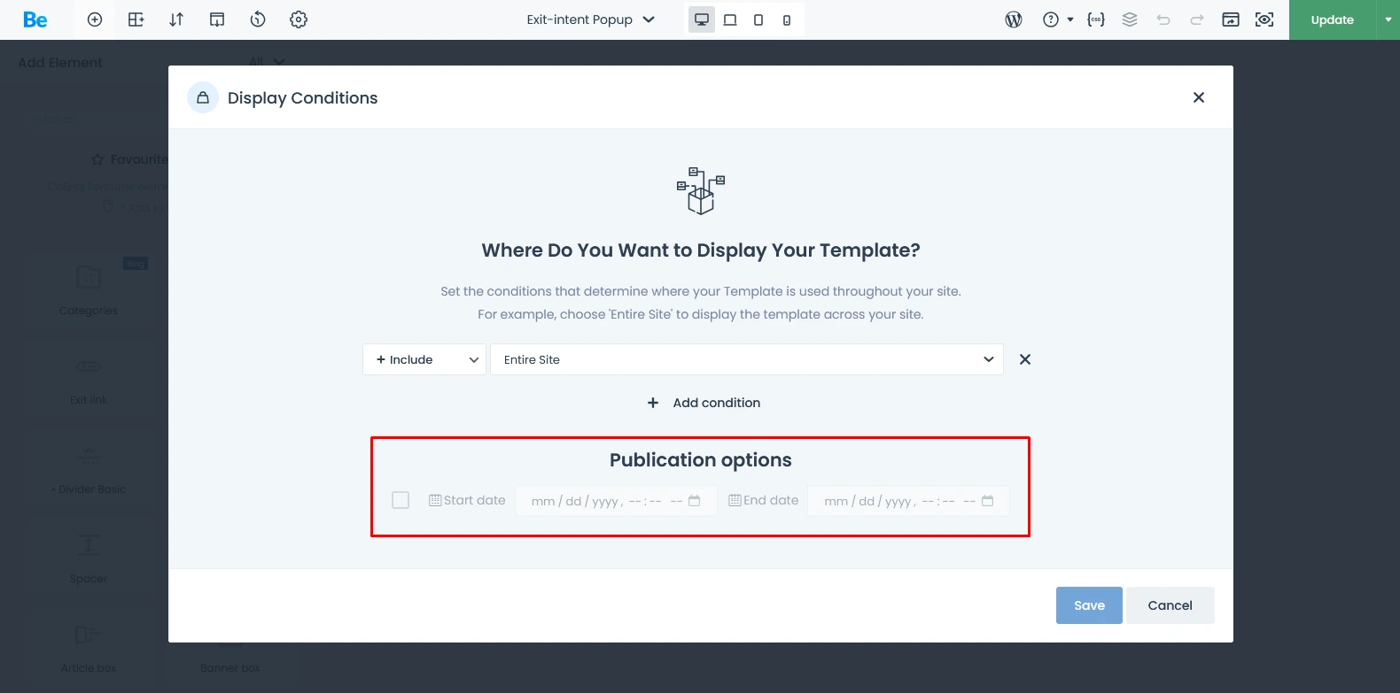This screenshot has width=1400, height=693.
Task: Click the undo arrow icon
Action: tap(1163, 19)
